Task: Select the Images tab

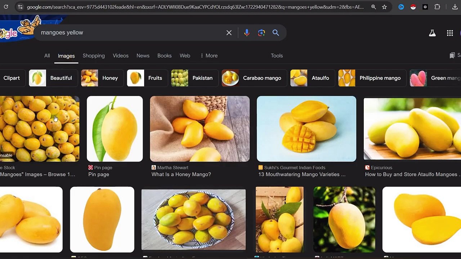Action: [66, 56]
